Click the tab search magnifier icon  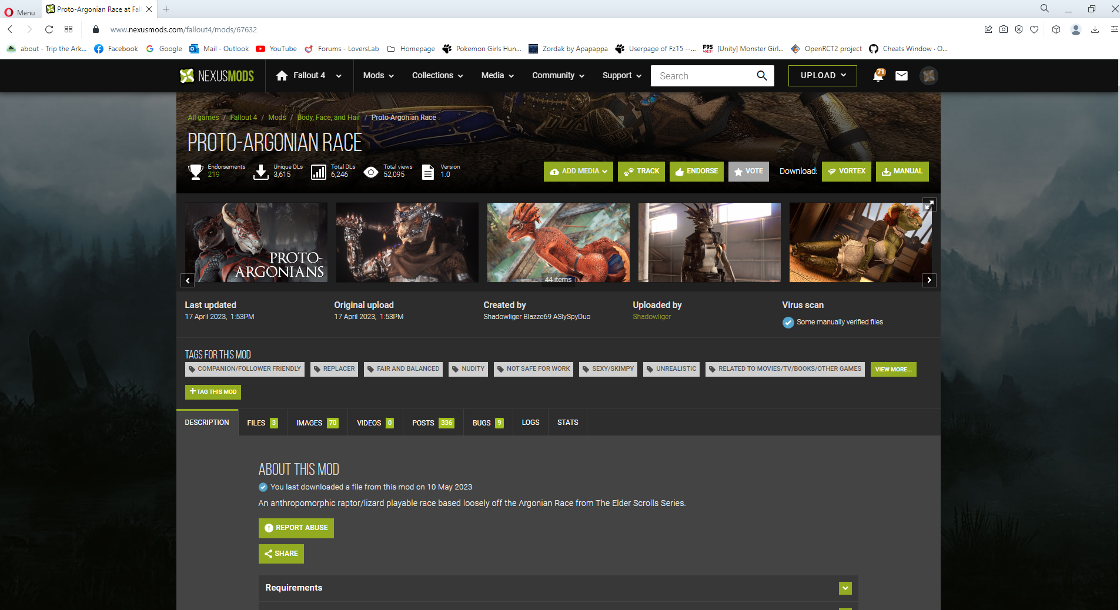click(1045, 8)
